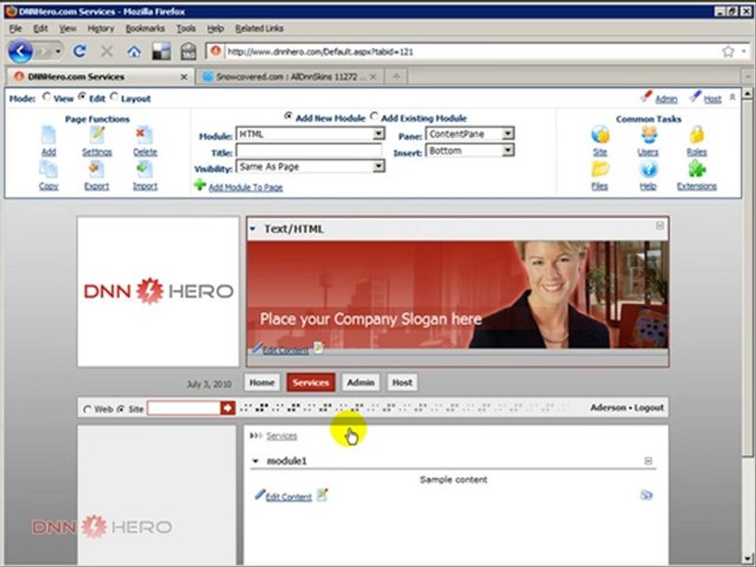Image resolution: width=756 pixels, height=567 pixels.
Task: Click the red search arrow button
Action: [x=228, y=408]
